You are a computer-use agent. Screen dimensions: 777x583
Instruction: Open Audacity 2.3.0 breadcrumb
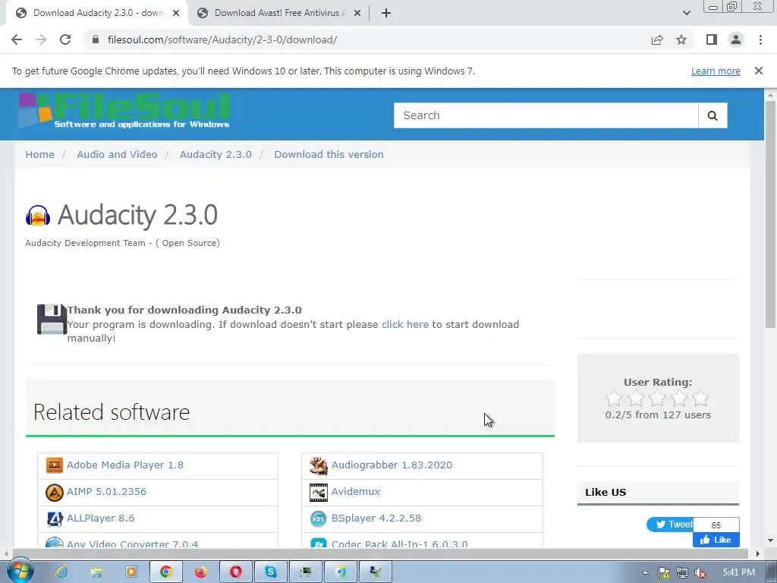coord(215,154)
